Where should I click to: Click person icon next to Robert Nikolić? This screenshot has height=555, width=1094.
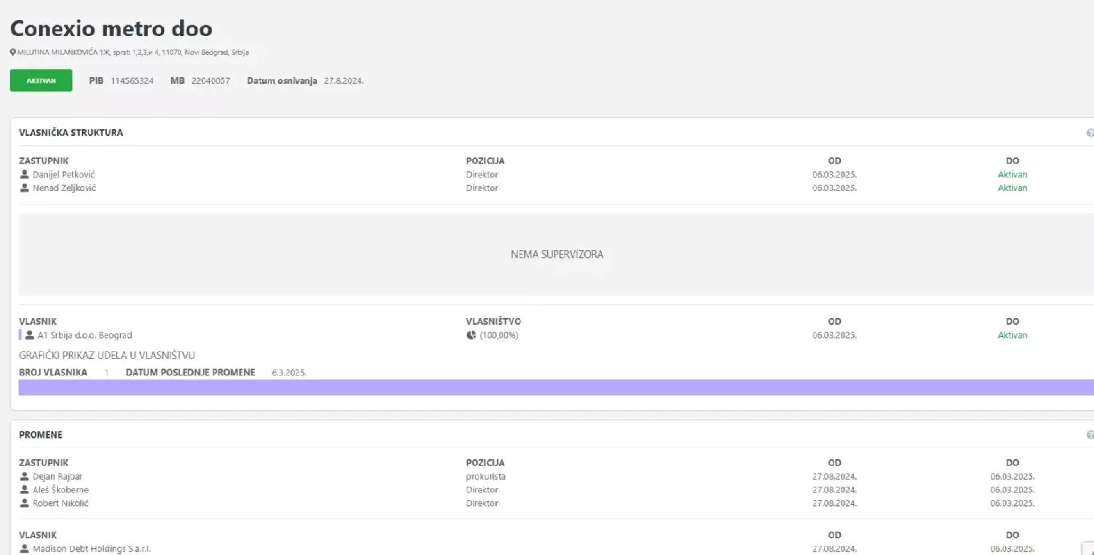pos(25,503)
